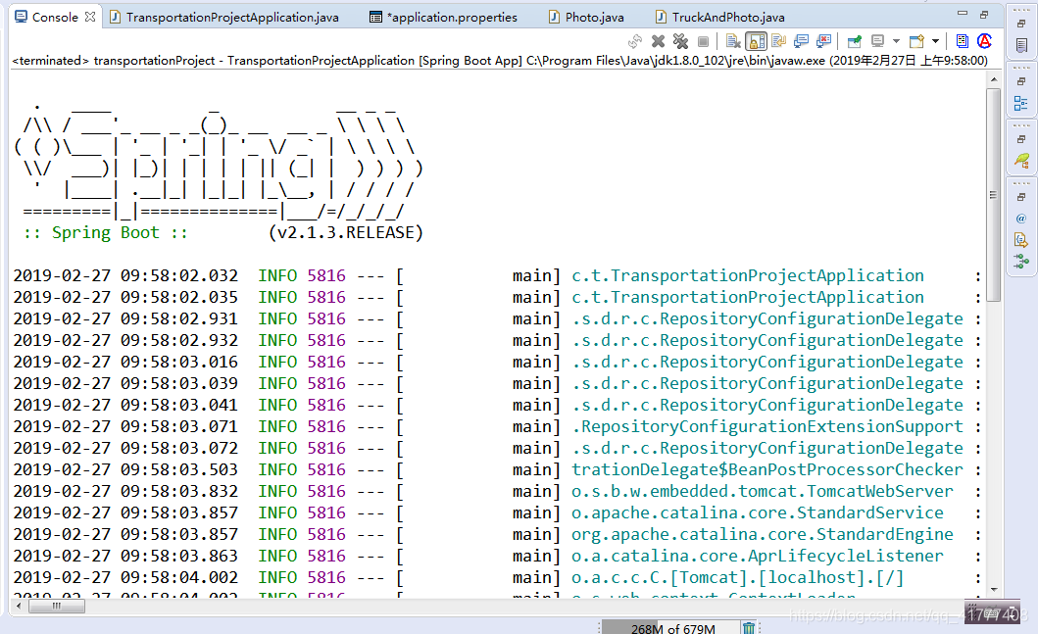The height and width of the screenshot is (634, 1038).
Task: Minimize the Console view panel
Action: coord(963,14)
